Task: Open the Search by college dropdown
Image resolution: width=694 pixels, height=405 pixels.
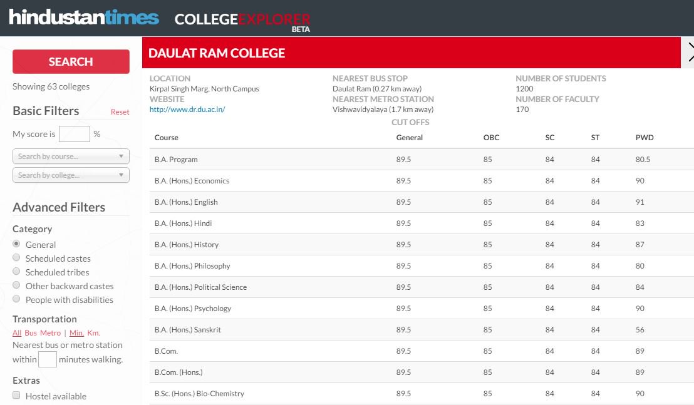Action: pyautogui.click(x=71, y=175)
